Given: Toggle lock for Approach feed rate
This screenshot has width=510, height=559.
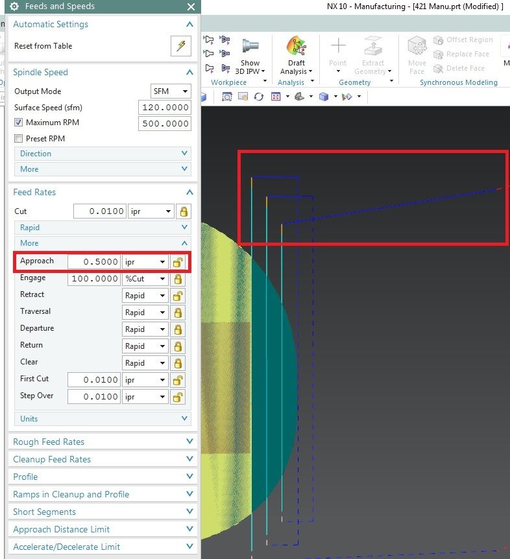Looking at the screenshot, I should 178,262.
